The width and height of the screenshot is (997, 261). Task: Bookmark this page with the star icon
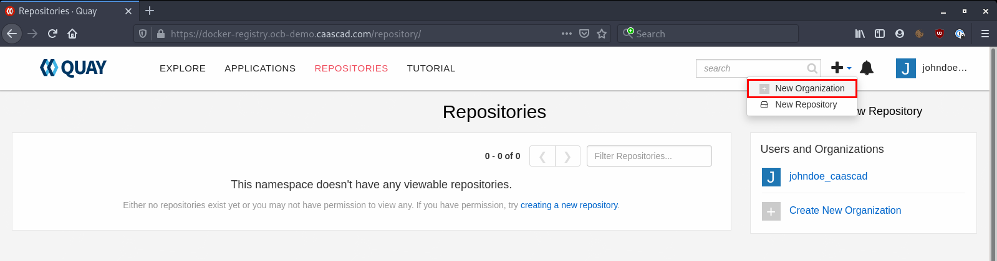pyautogui.click(x=602, y=34)
